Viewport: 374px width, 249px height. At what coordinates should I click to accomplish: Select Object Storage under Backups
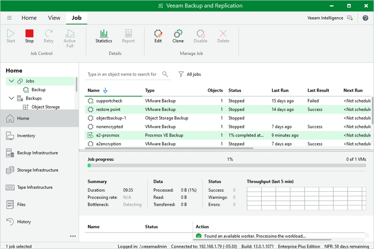coord(45,107)
